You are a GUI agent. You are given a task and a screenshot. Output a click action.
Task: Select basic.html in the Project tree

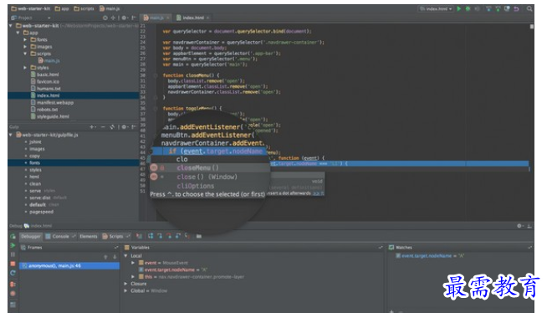(x=44, y=74)
